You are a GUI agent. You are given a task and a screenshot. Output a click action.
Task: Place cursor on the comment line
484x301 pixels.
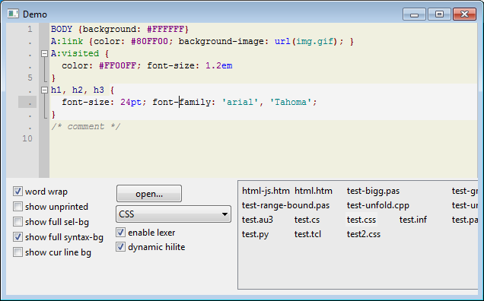tap(86, 126)
